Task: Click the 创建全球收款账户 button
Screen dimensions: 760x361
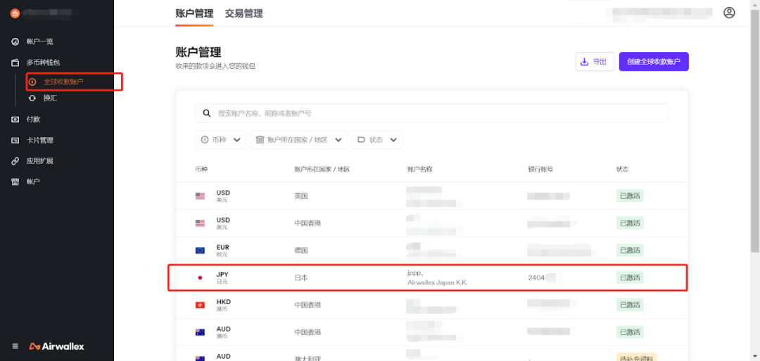Action: point(653,62)
